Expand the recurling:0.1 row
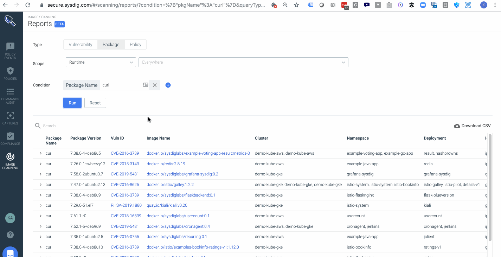Screen dimensions: 501x257 pos(40,237)
